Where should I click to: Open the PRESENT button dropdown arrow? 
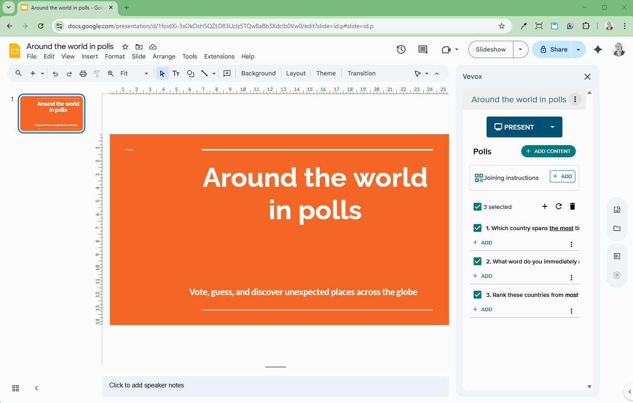pyautogui.click(x=552, y=127)
